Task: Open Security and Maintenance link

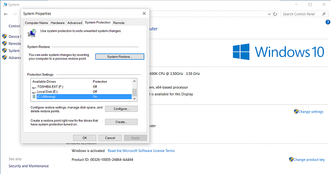Action: [29, 166]
